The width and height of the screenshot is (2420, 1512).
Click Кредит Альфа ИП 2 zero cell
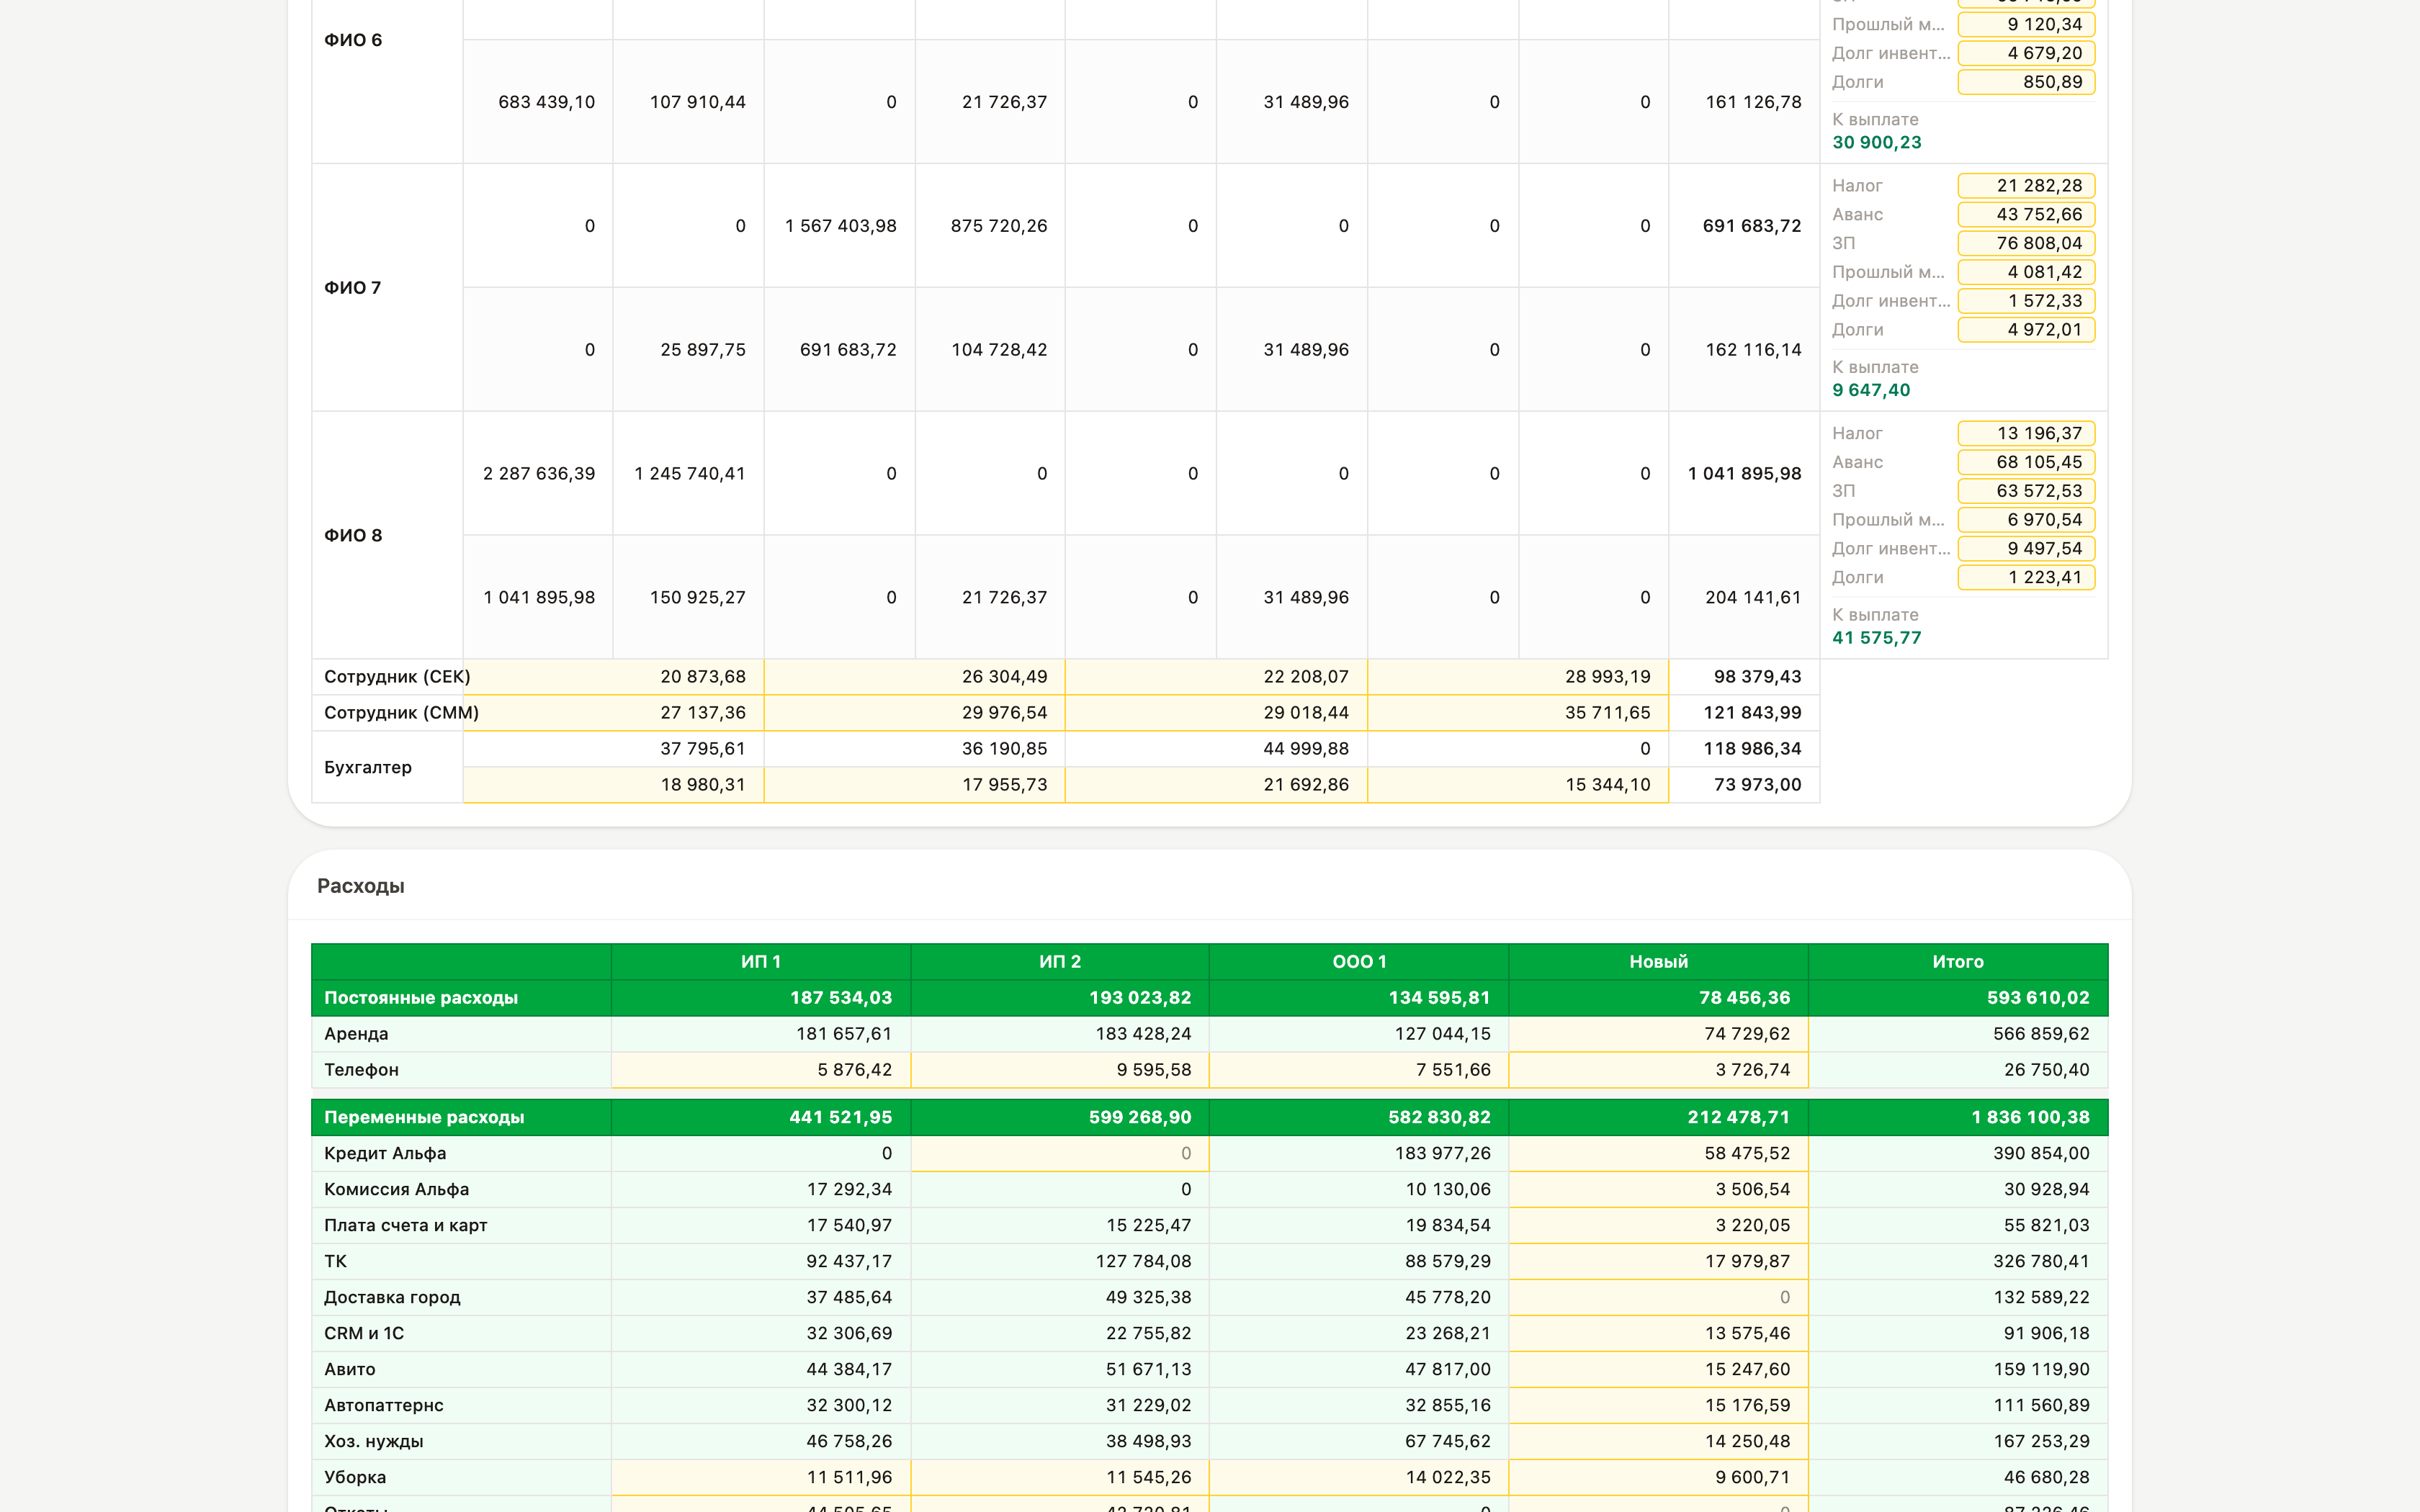tap(1060, 1154)
